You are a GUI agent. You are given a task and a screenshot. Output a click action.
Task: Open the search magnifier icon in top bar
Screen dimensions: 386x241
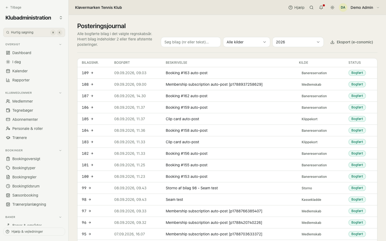[x=311, y=7]
